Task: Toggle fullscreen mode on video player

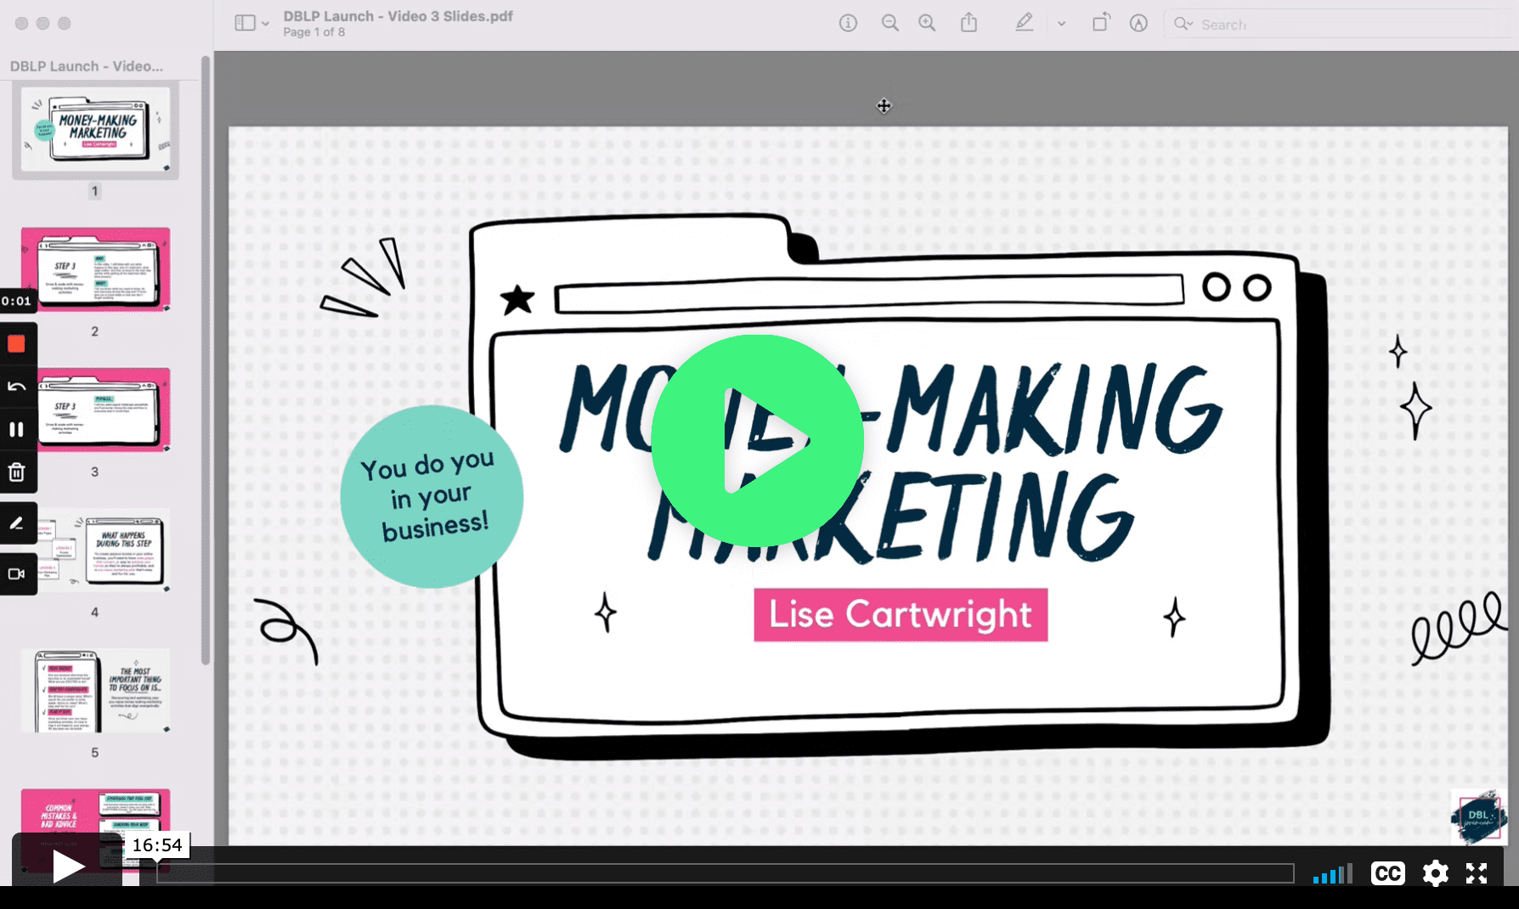Action: click(x=1477, y=873)
